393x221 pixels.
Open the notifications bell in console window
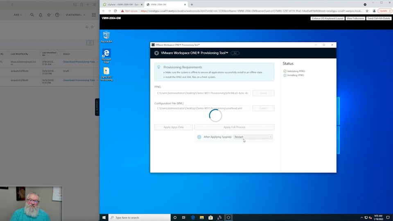(41, 15)
